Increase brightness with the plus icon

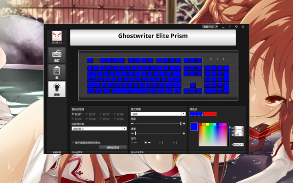184,124
